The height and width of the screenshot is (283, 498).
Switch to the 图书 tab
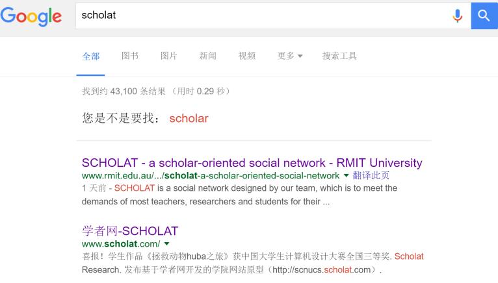(130, 56)
